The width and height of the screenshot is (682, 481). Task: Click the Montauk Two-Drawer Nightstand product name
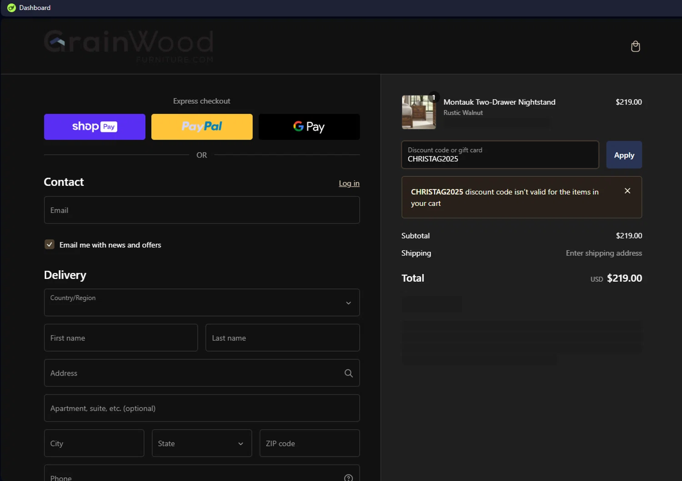(x=499, y=102)
